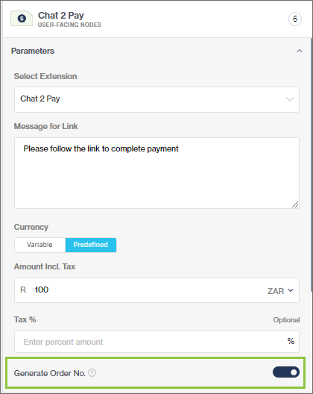
Task: Collapse the Parameters section chevron
Action: click(x=299, y=51)
